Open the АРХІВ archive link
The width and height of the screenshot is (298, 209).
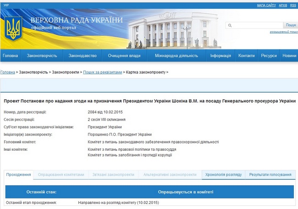(283, 5)
